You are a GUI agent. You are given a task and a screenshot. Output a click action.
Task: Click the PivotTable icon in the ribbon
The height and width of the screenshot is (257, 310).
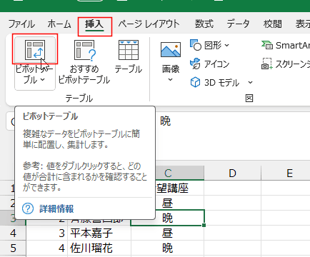click(35, 50)
